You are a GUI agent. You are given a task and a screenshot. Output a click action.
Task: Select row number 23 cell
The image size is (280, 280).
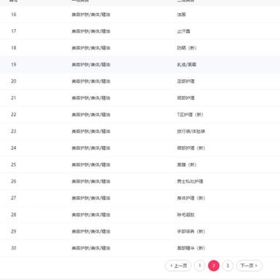(x=14, y=132)
